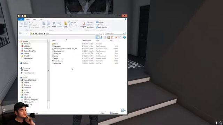Open the address bar history dropdown arrow

(100, 33)
